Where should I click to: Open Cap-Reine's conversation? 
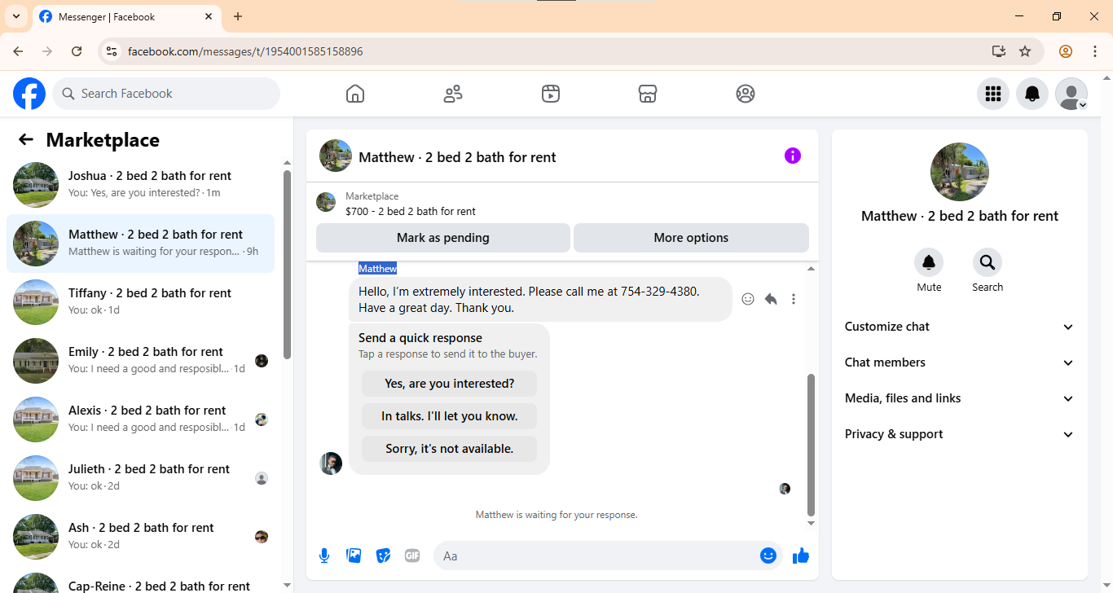140,582
